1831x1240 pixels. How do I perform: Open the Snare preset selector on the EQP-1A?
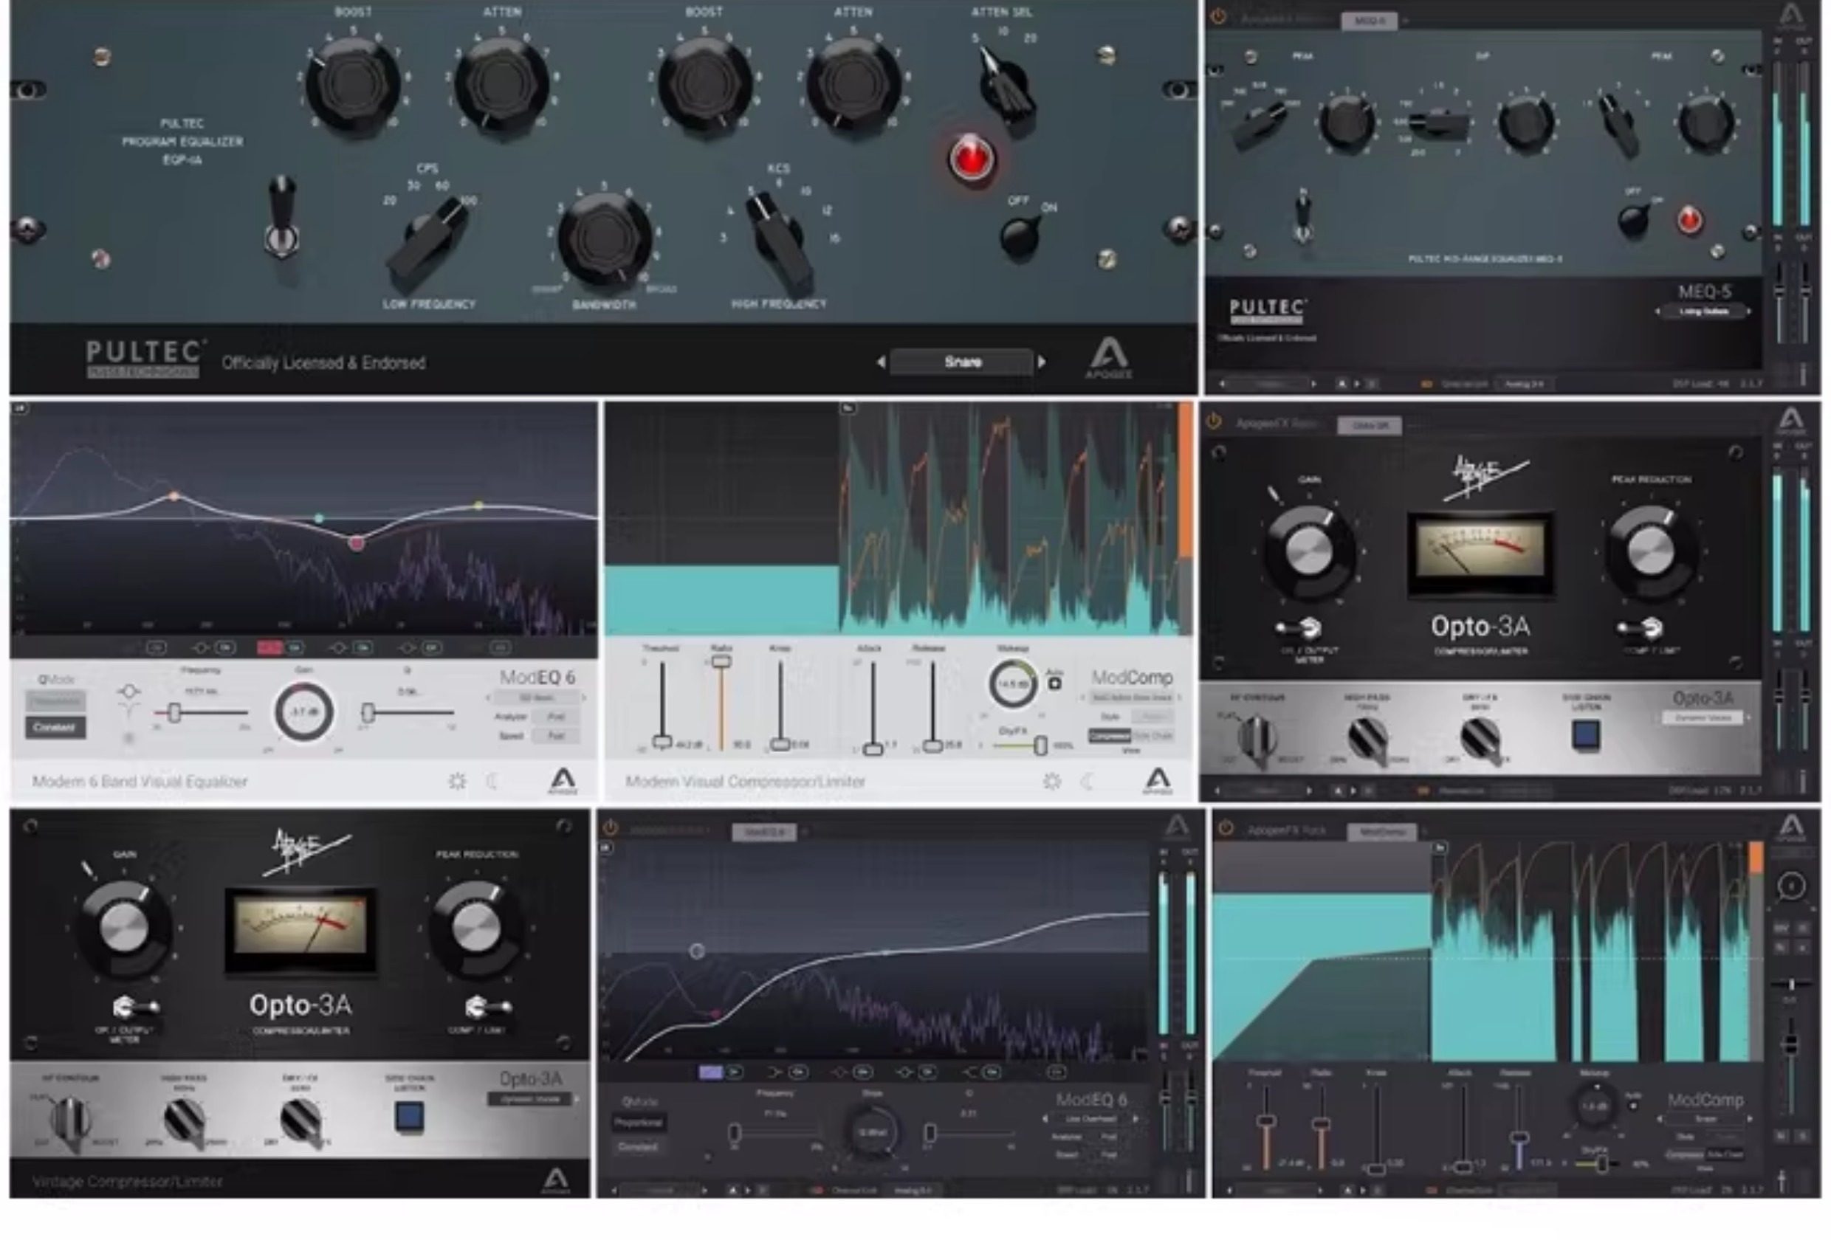[962, 362]
